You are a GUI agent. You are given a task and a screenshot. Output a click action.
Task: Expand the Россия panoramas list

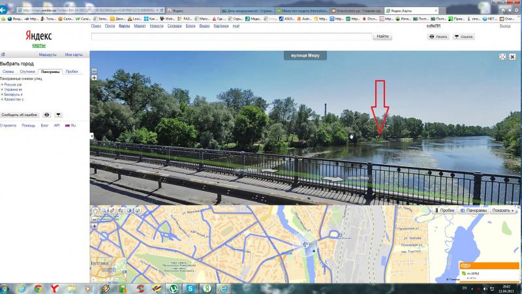coord(11,85)
